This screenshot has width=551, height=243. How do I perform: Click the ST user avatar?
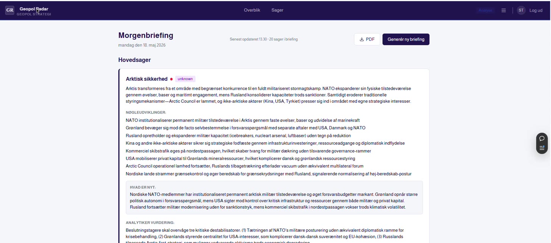521,11
